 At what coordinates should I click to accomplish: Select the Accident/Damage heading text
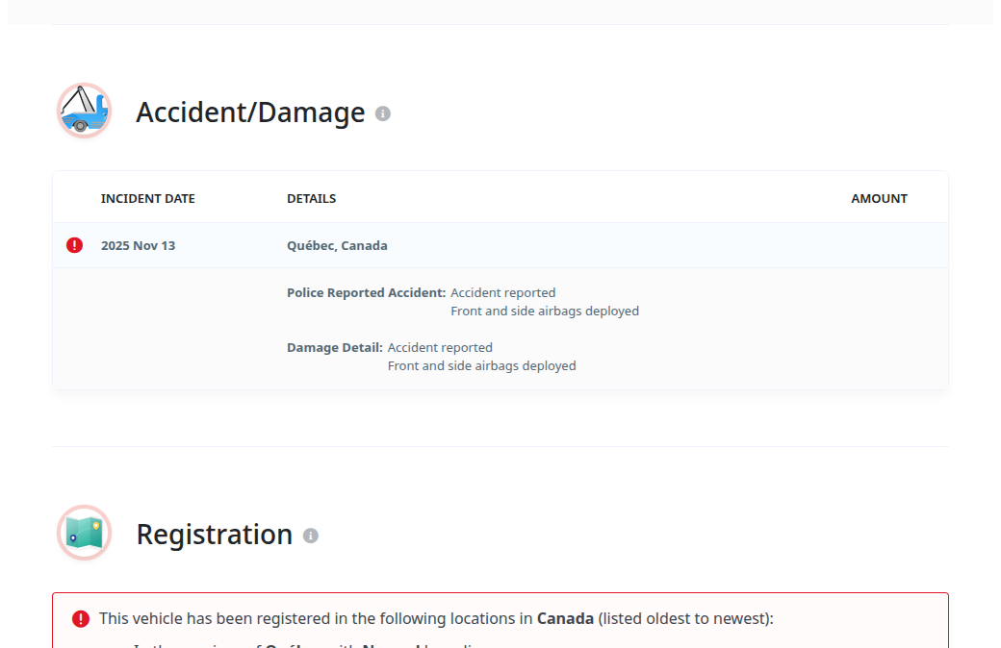[250, 112]
